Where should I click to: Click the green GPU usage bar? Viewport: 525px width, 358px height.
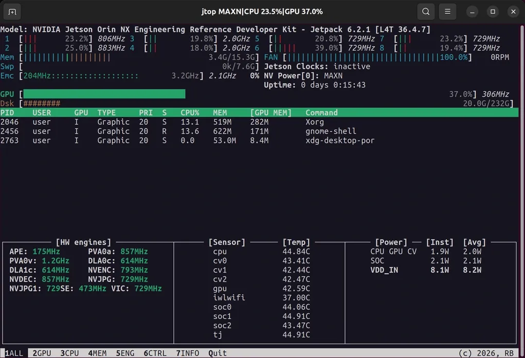104,94
